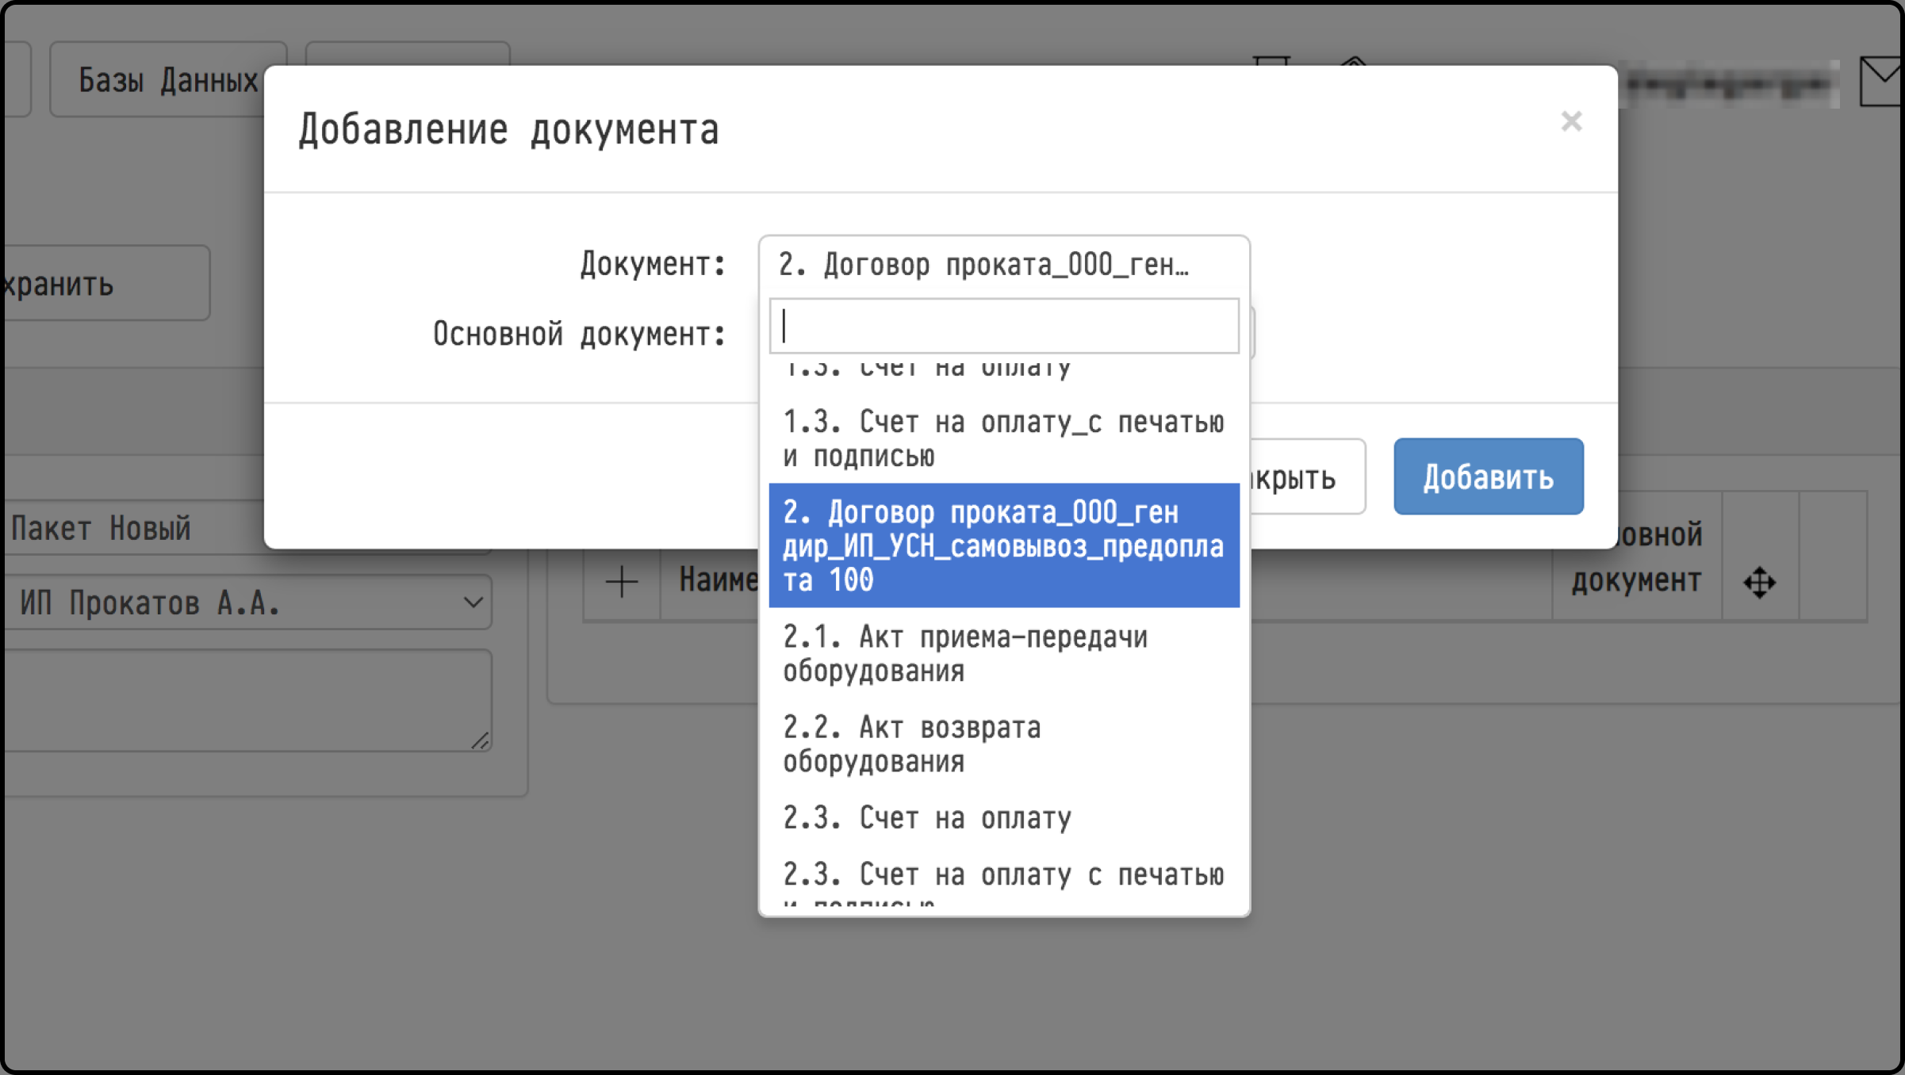Select 2.3. Счет на оплату option
1905x1075 pixels.
(1004, 817)
